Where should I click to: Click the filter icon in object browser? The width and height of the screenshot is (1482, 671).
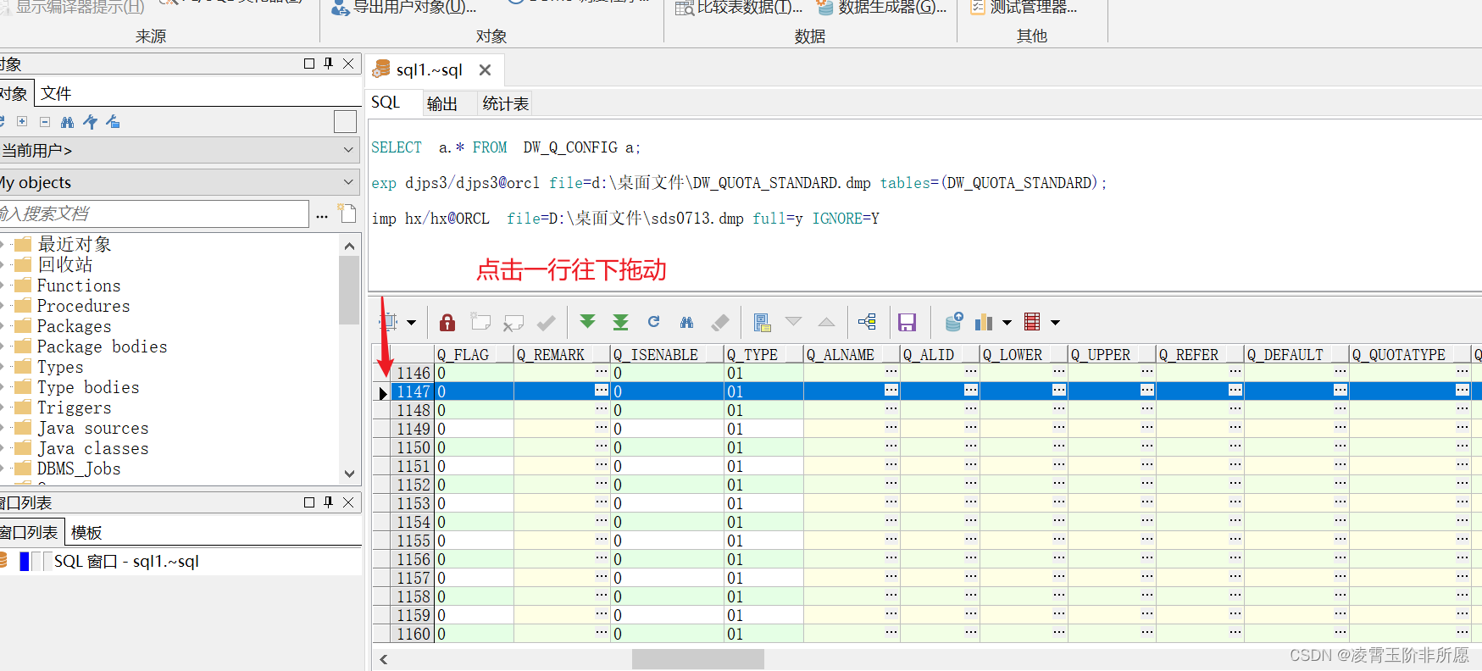coord(91,122)
